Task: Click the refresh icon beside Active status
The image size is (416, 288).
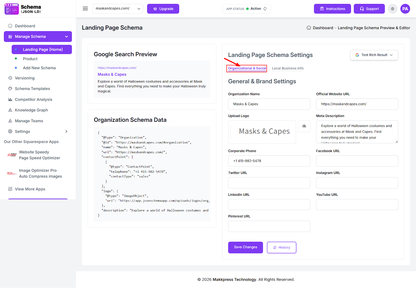Action: click(x=265, y=9)
